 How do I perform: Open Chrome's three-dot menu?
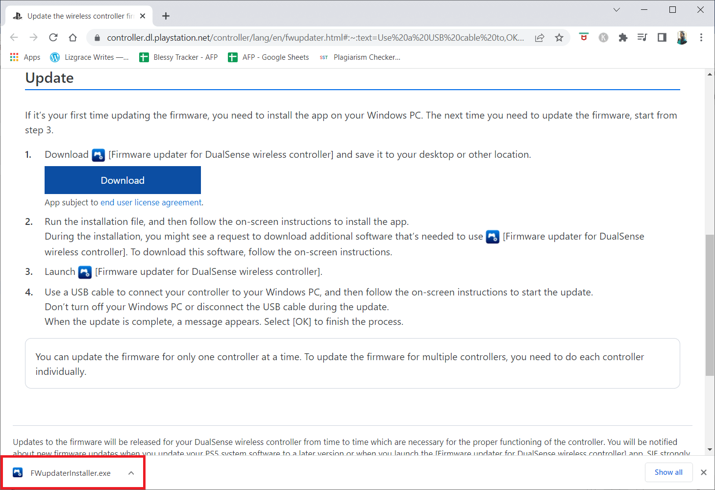click(x=701, y=37)
